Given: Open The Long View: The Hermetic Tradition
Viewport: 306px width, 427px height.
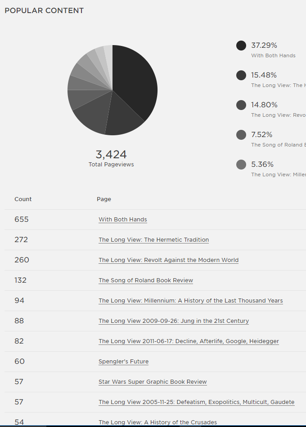Looking at the screenshot, I should coord(153,239).
